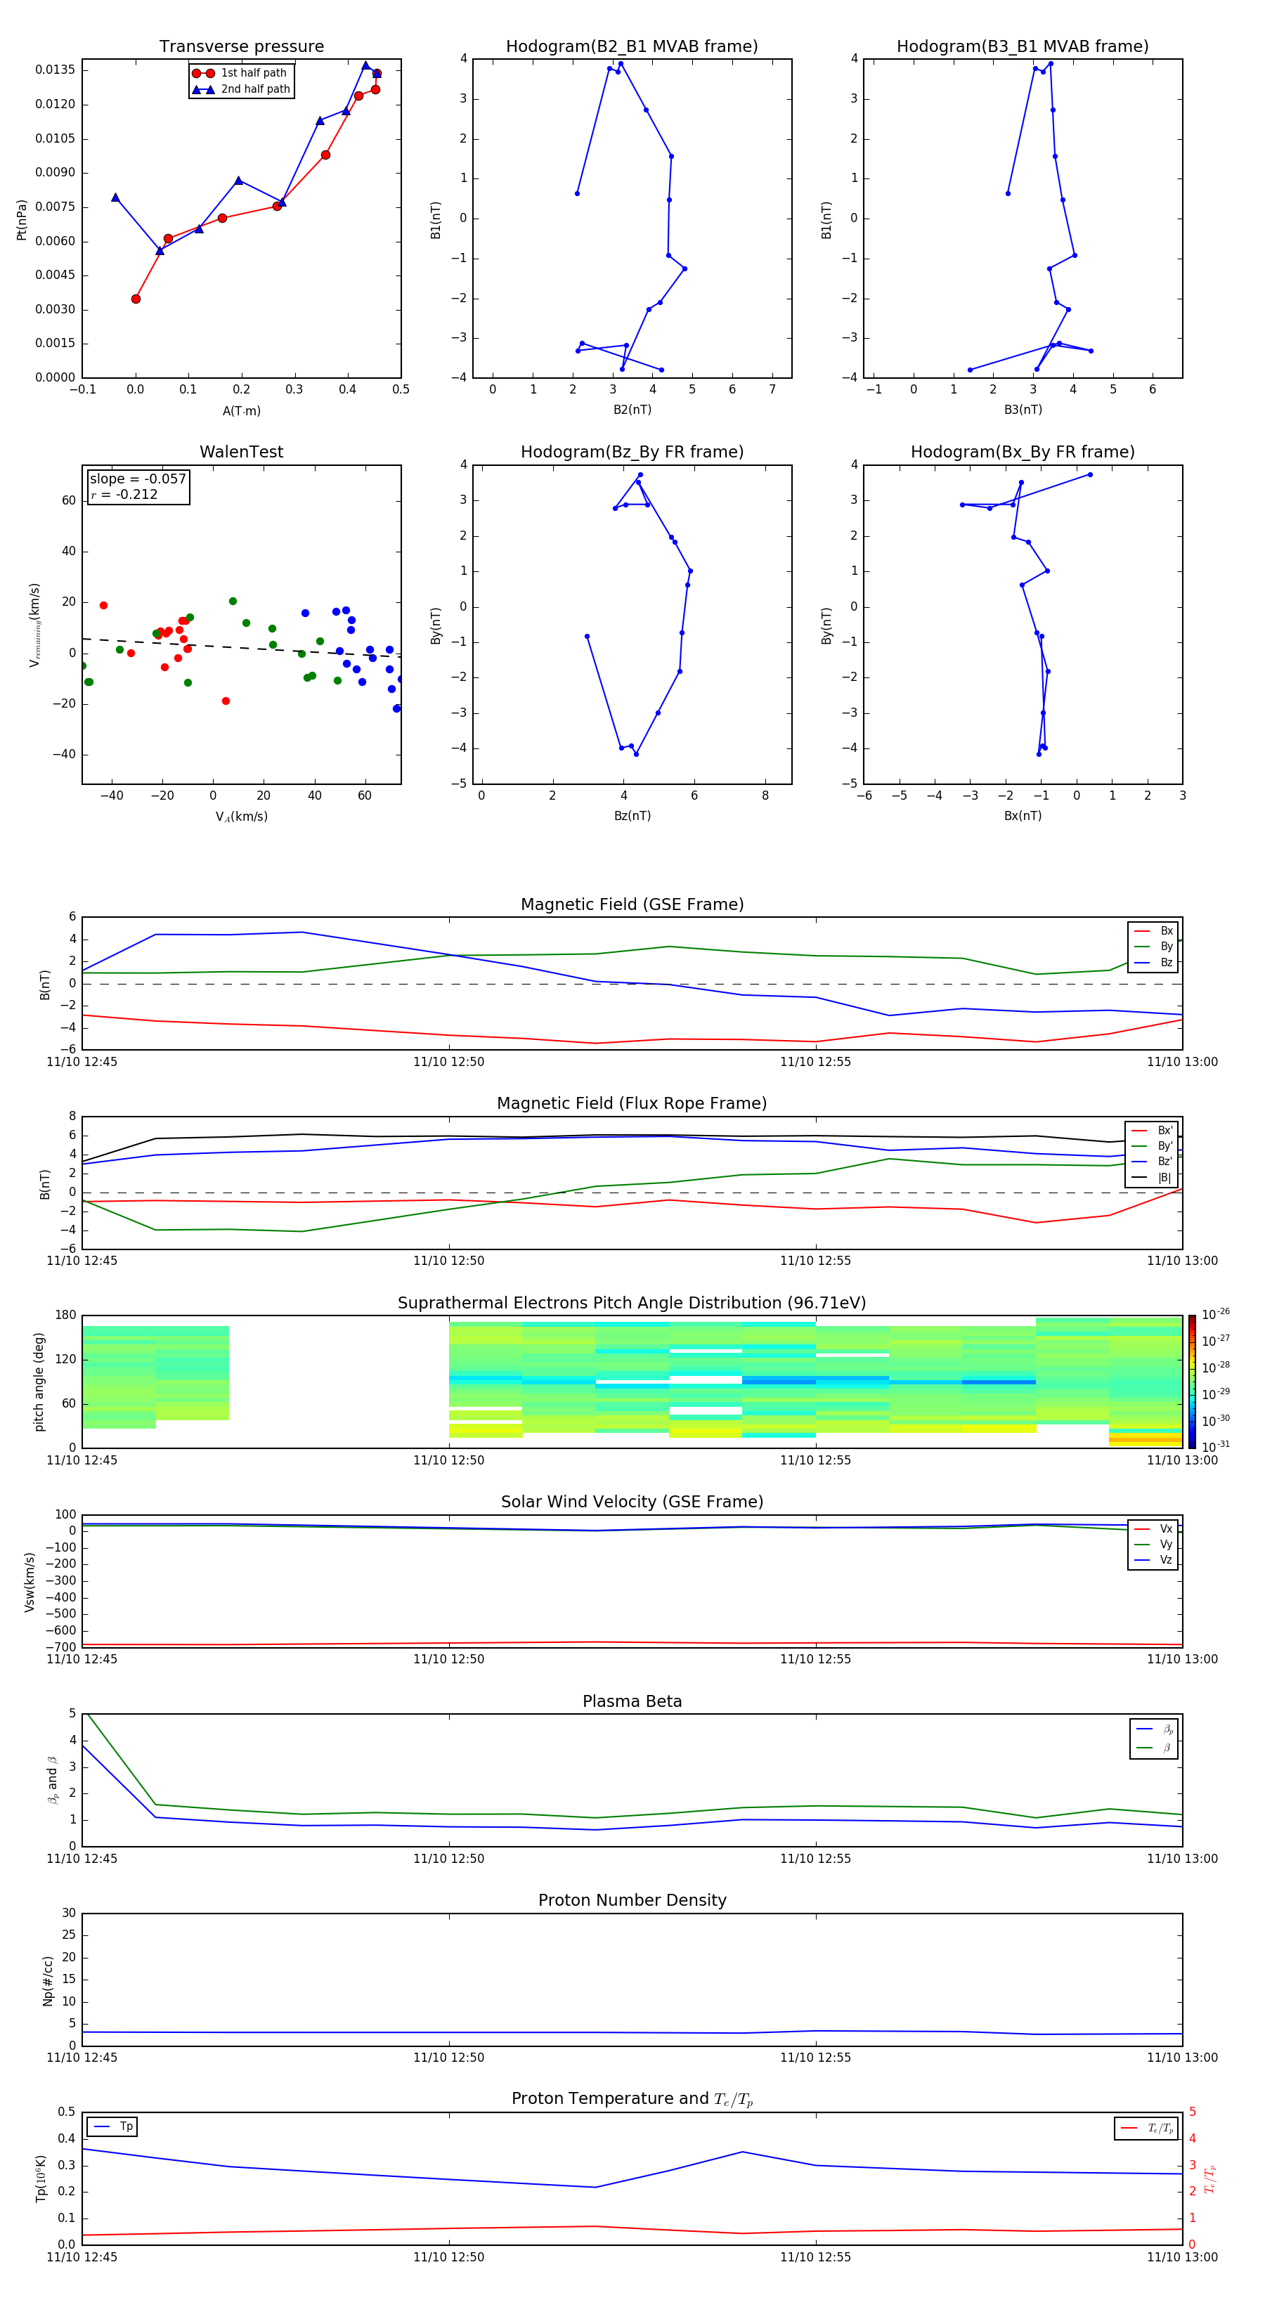This screenshot has height=2319, width=1265.
Task: Click 'Hodogram(B2_B1 MVAB frame)' title
Action: (632, 47)
